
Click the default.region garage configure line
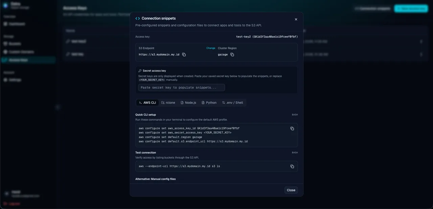(x=170, y=137)
